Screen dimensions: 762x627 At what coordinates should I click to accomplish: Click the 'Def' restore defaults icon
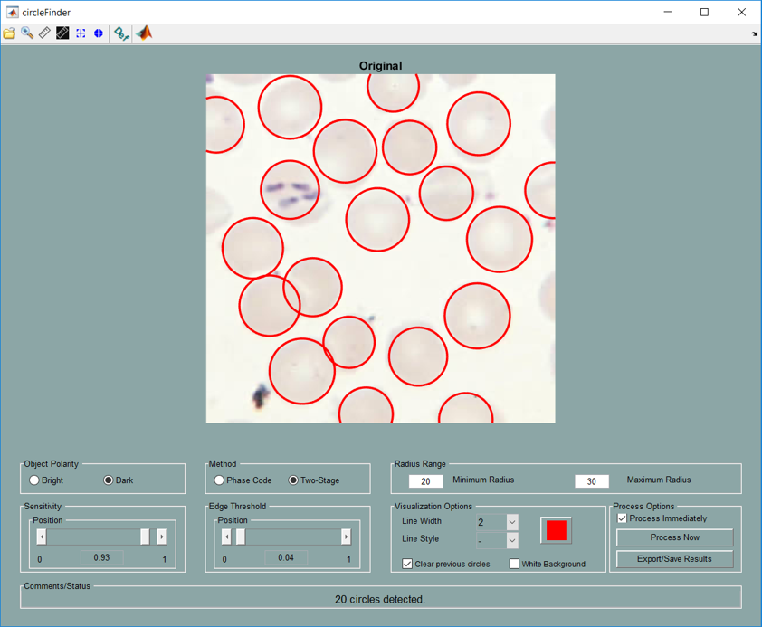point(120,33)
